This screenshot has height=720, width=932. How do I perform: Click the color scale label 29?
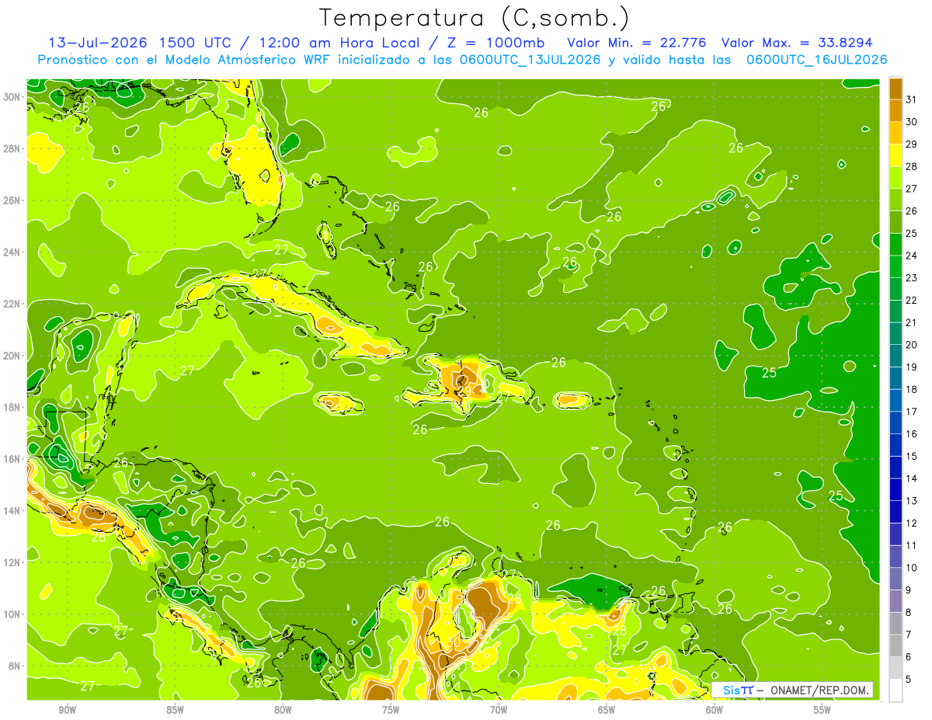coord(911,144)
